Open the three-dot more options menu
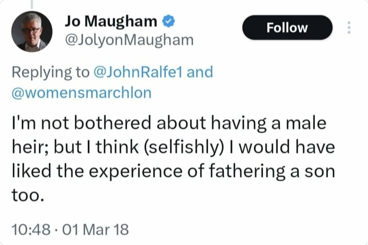Image resolution: width=368 pixels, height=245 pixels. pyautogui.click(x=348, y=27)
